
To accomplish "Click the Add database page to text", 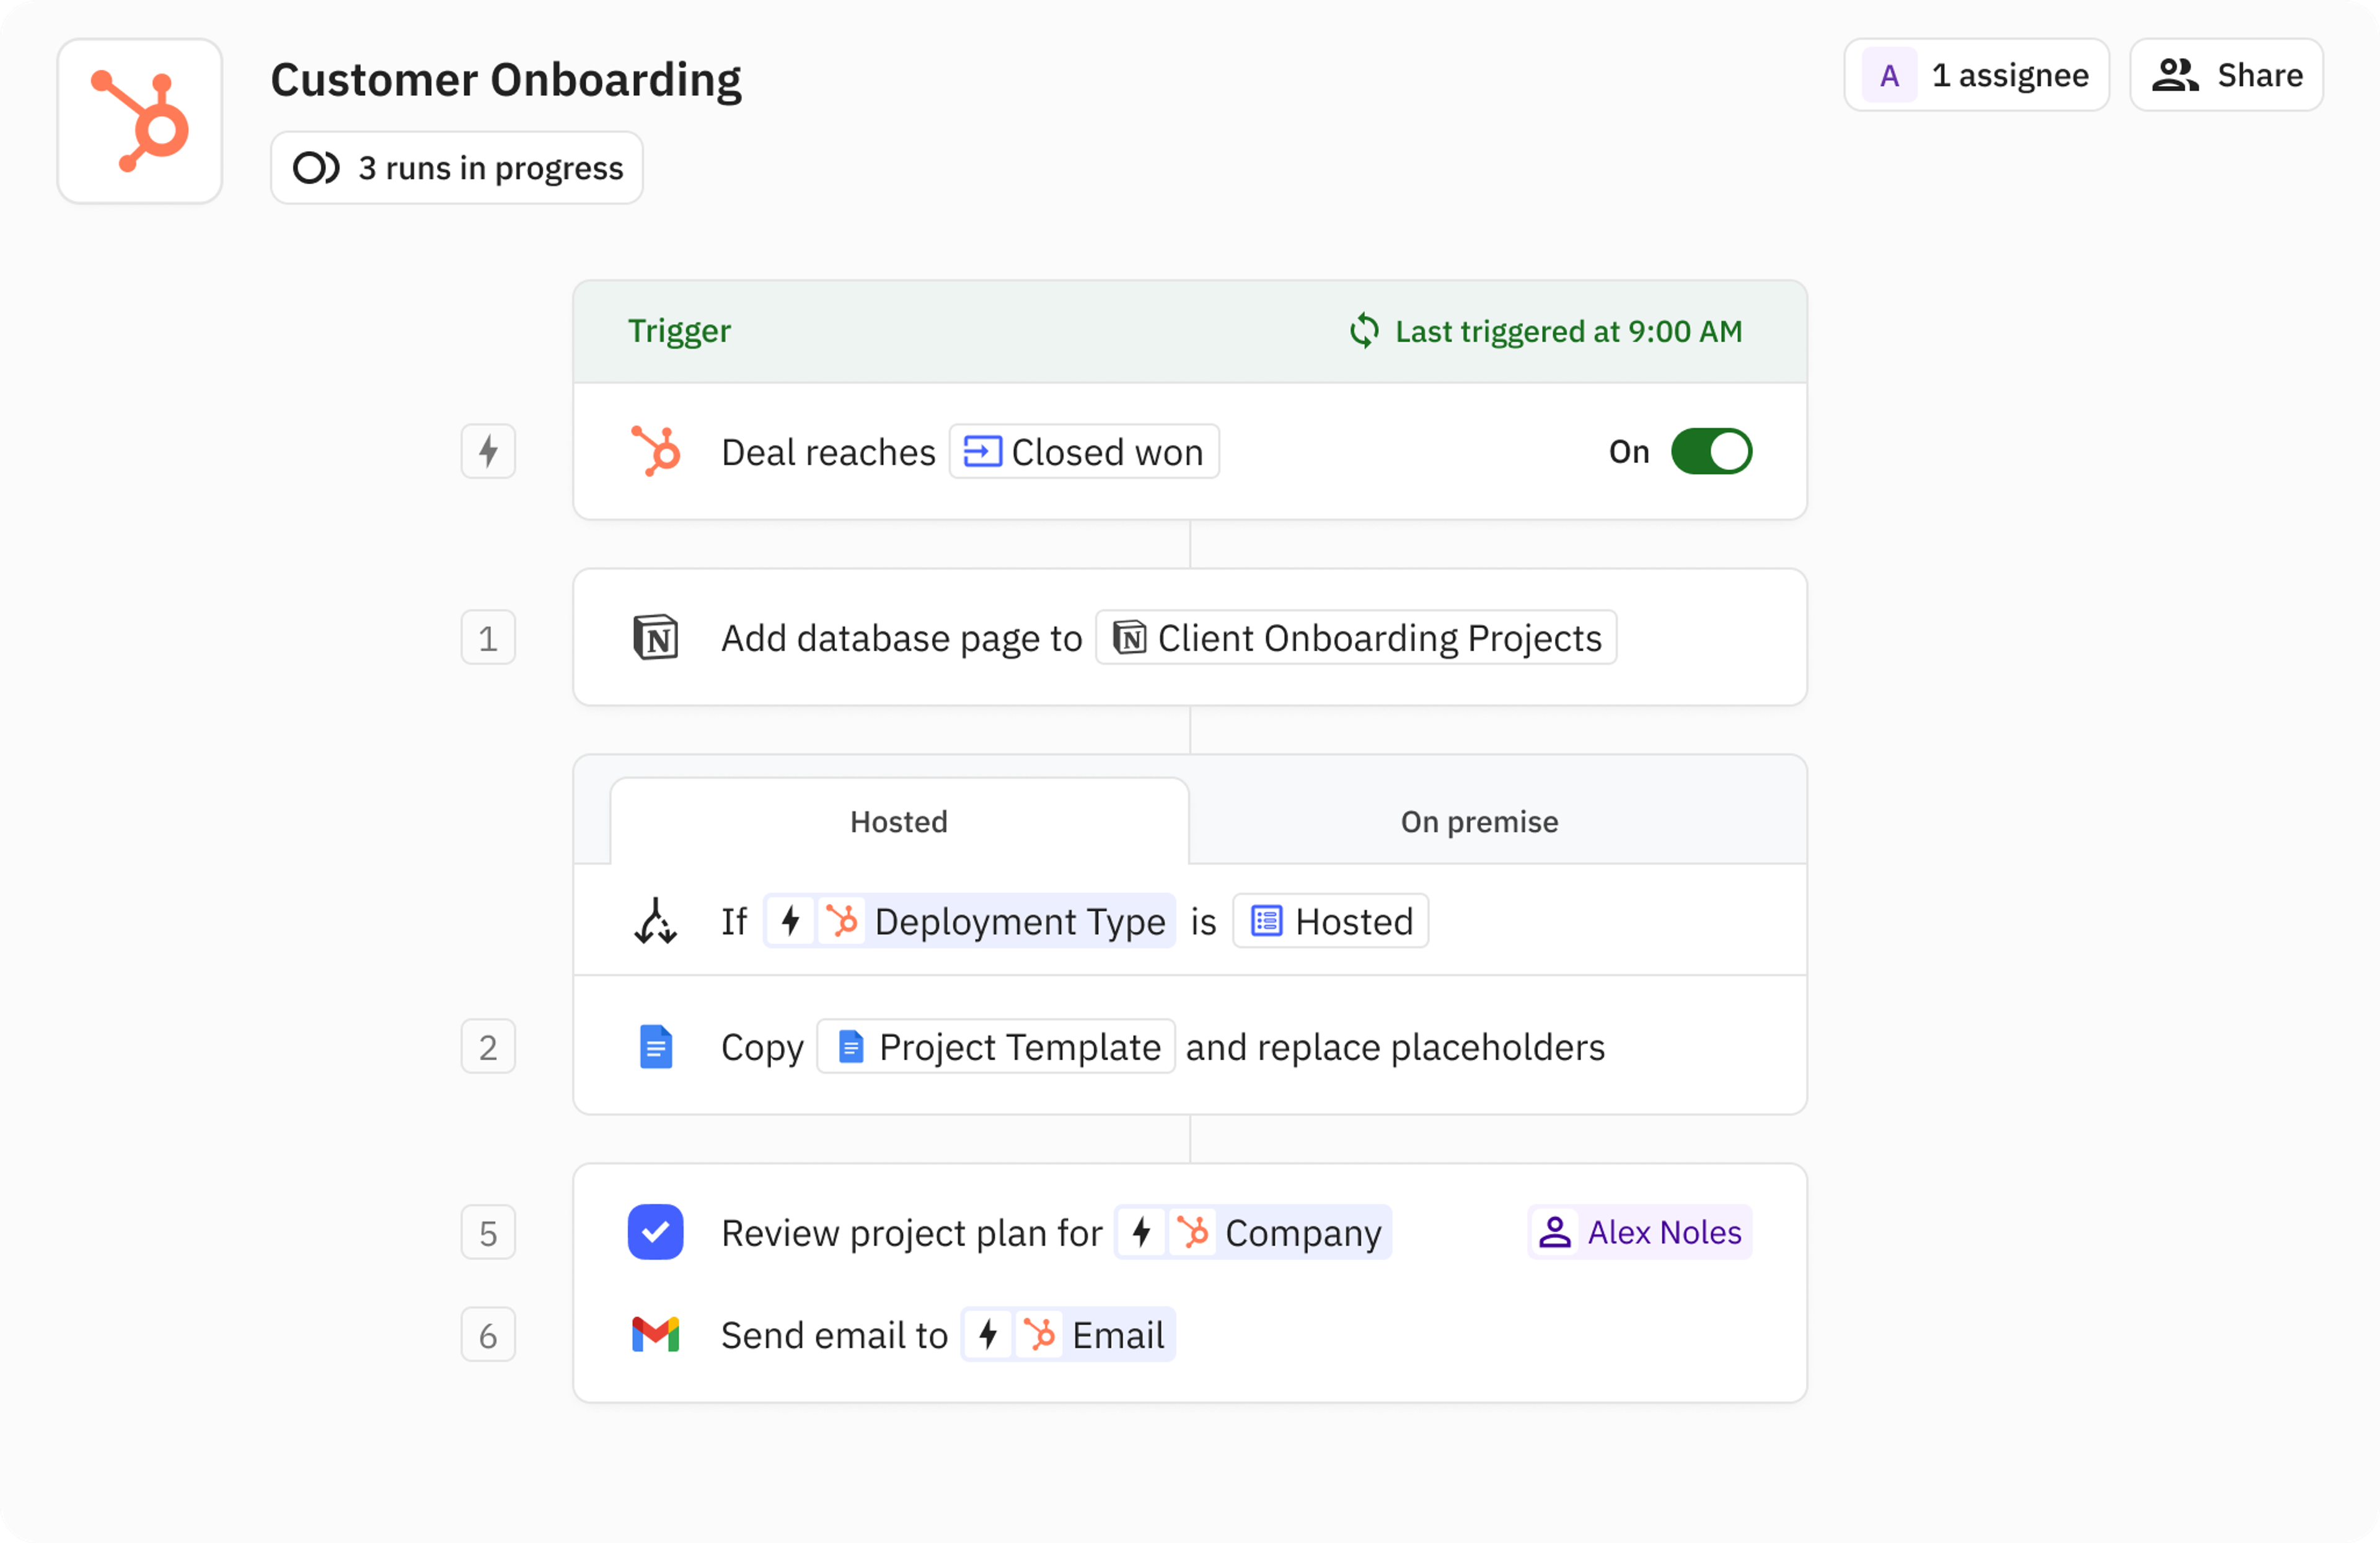I will [x=901, y=638].
